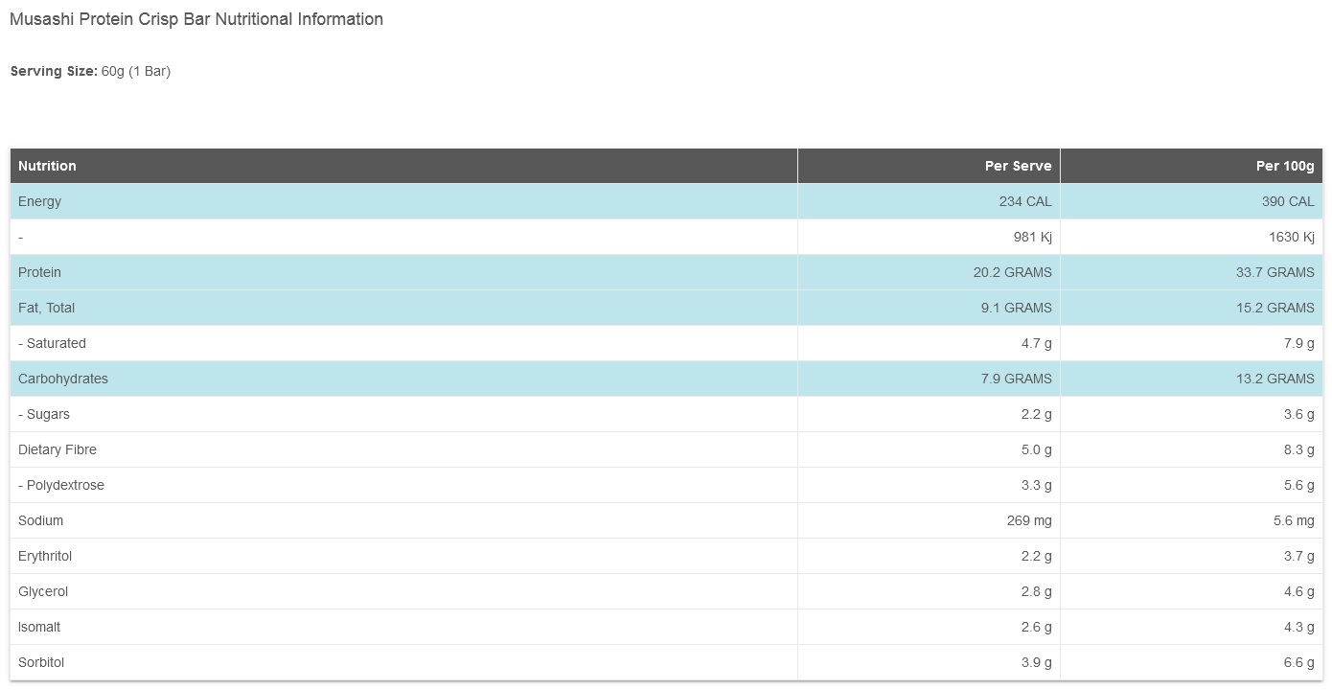The image size is (1332, 690).
Task: Select the 'Musashi Protein Crisp Bar Nutritional Information' heading
Action: [196, 19]
